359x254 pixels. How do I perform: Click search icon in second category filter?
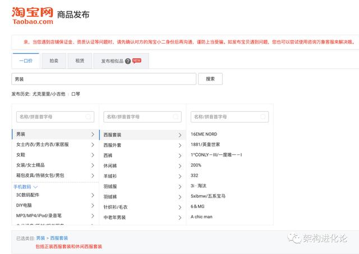[176, 117]
